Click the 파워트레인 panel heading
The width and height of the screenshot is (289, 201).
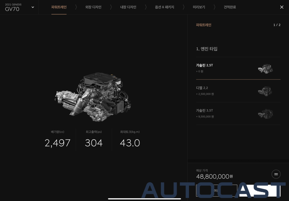(204, 25)
